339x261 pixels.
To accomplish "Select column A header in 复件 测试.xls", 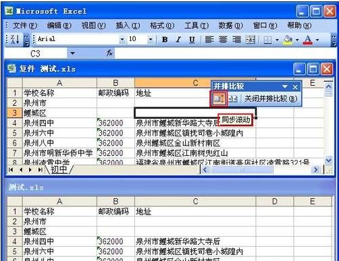I will [59, 83].
